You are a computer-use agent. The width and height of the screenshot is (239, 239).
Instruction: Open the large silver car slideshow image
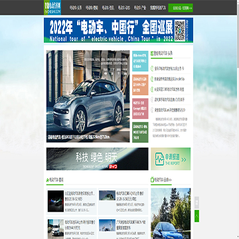point(88,96)
